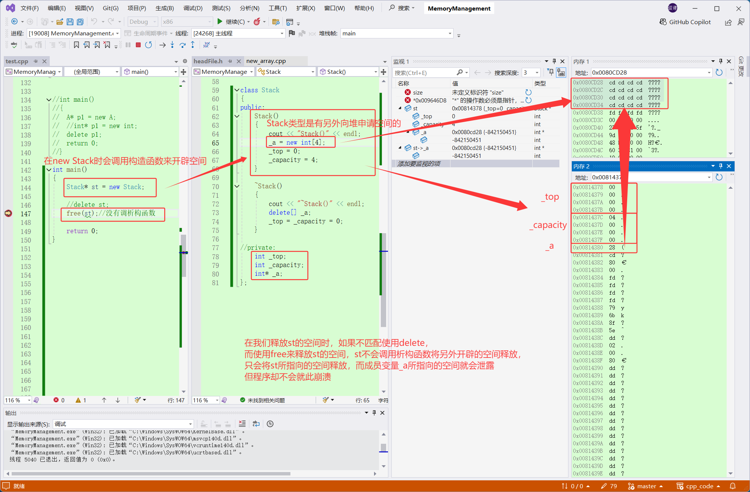Click the Step Into down-arrow icon
This screenshot has height=492, width=750.
(172, 45)
